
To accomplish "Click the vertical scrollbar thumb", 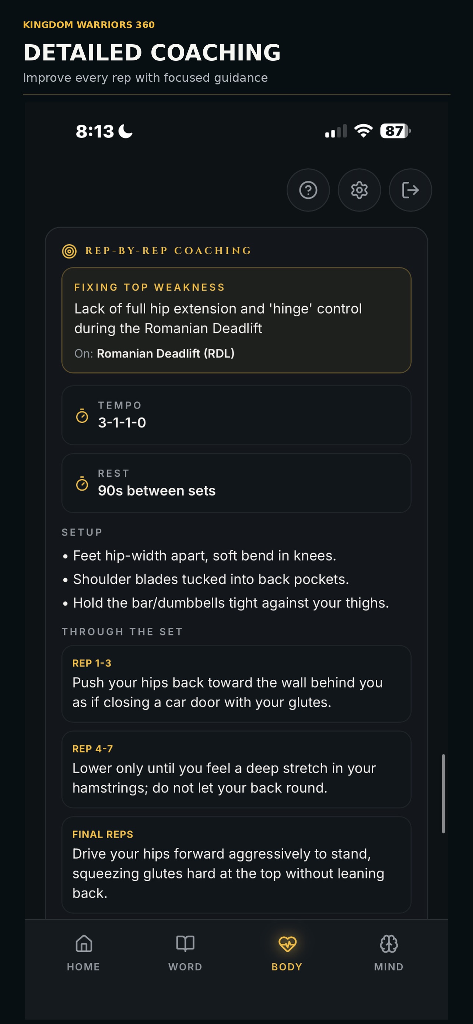I will (x=443, y=794).
